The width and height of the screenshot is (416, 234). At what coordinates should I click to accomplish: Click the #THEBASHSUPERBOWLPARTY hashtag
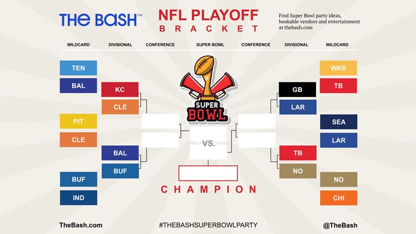click(x=208, y=225)
